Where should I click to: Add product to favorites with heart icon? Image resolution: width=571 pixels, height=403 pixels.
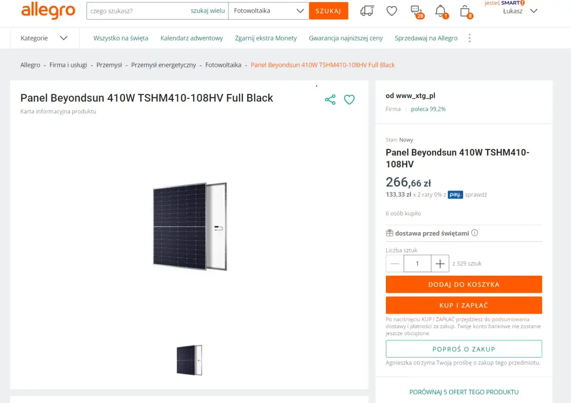click(x=349, y=100)
